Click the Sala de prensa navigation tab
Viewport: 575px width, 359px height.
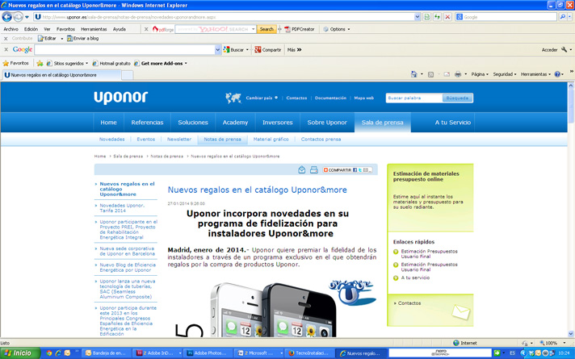coord(383,123)
